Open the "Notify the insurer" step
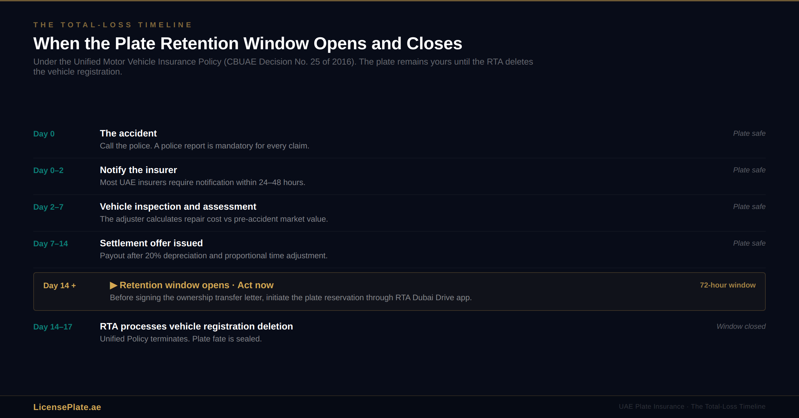 [x=138, y=170]
